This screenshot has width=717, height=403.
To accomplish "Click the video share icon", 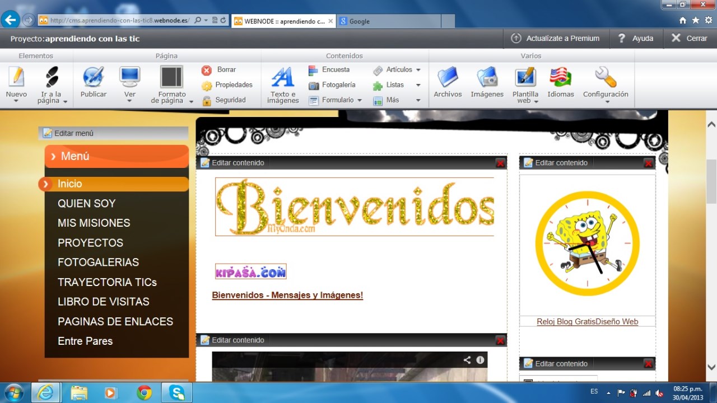I will pyautogui.click(x=467, y=360).
